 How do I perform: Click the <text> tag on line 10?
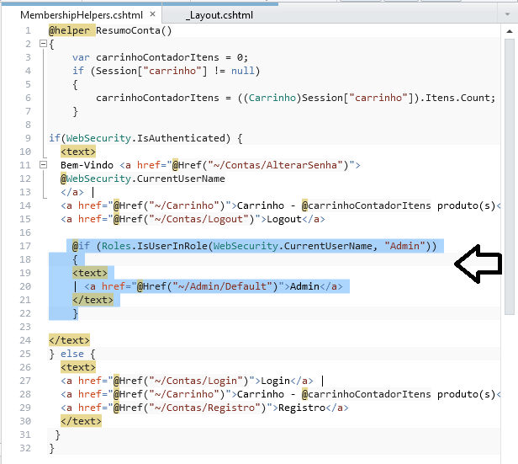(x=78, y=152)
